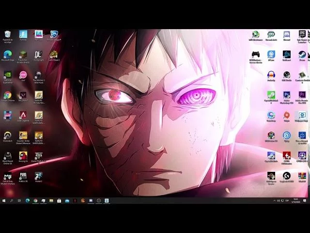Open the GeForce Experience shortcut
This screenshot has width=310, height=233.
pos(8,77)
